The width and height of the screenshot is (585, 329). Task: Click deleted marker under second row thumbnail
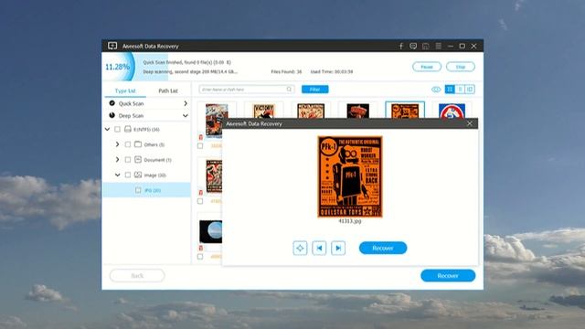tap(201, 193)
